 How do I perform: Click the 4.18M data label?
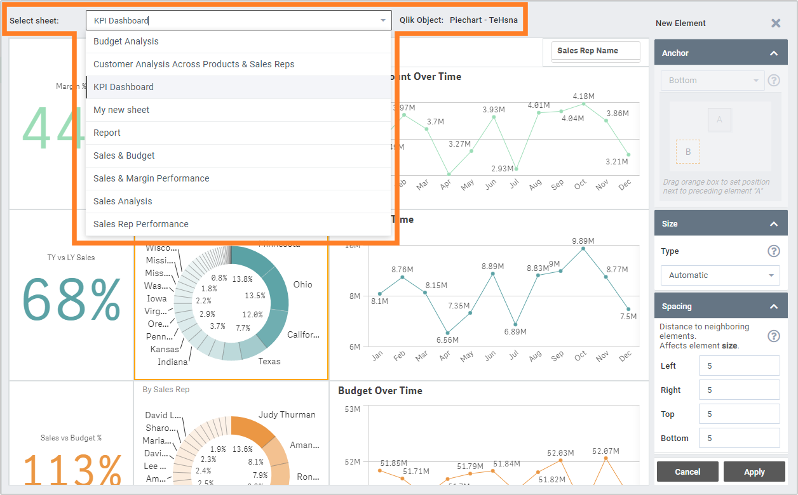583,96
